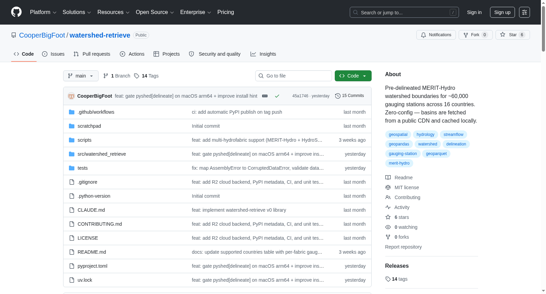546x294 pixels.
Task: Click CooperBigFoot's avatar in commit row
Action: (x=71, y=96)
